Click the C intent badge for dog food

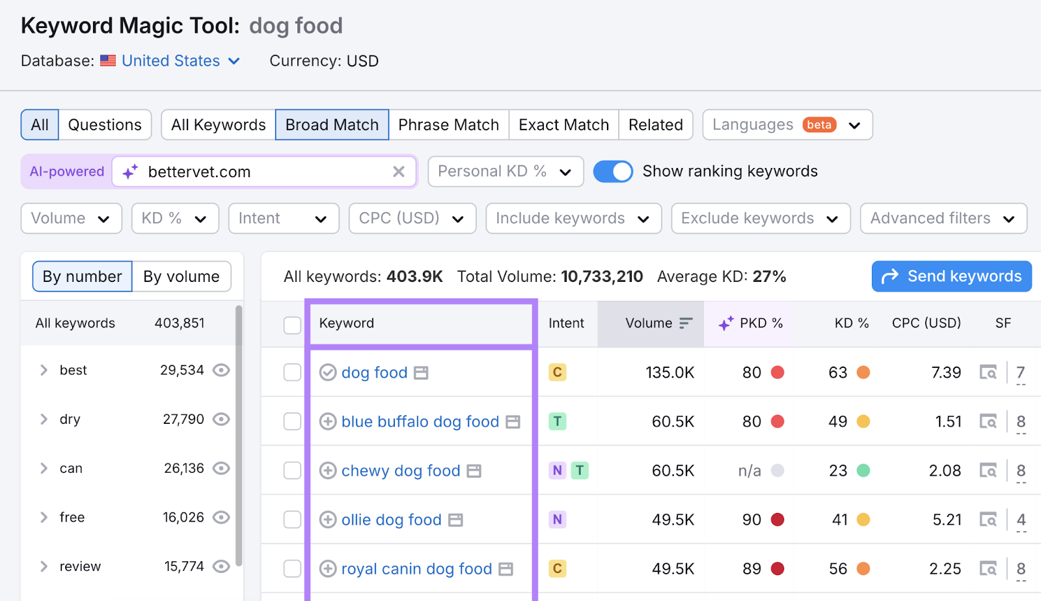pos(558,372)
